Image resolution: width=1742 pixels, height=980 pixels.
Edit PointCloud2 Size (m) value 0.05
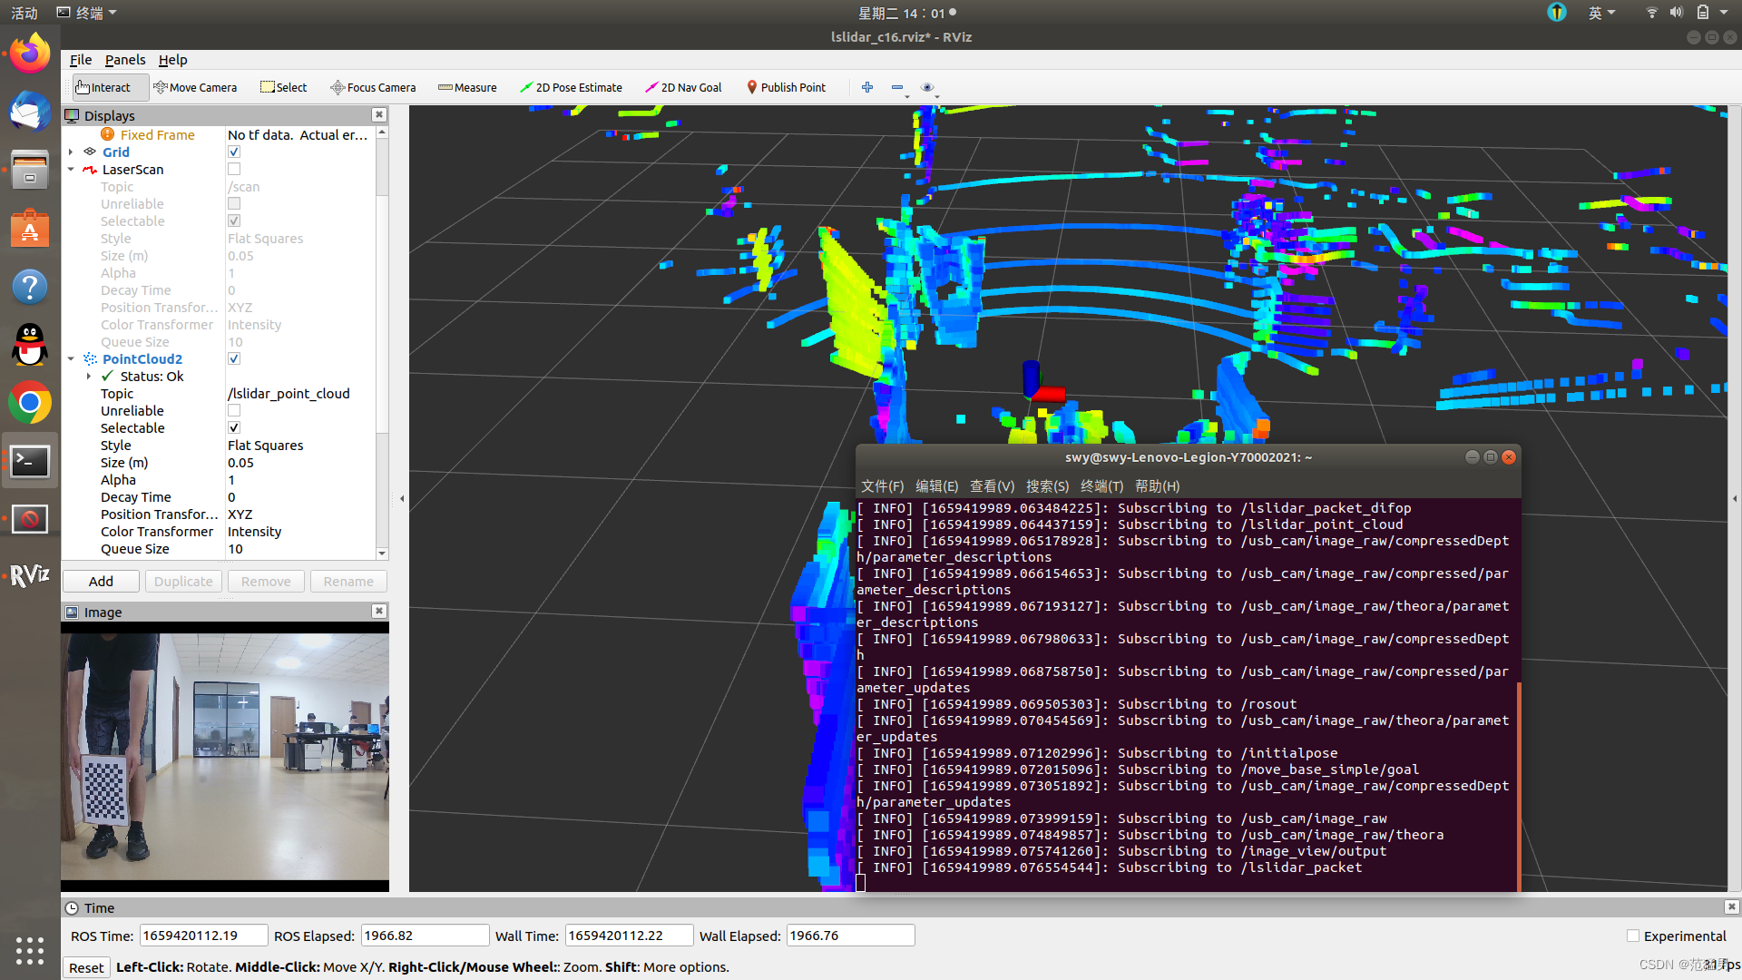(x=299, y=462)
